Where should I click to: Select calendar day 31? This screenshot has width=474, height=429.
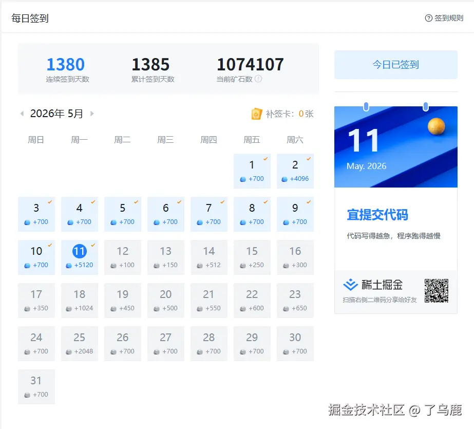[36, 387]
